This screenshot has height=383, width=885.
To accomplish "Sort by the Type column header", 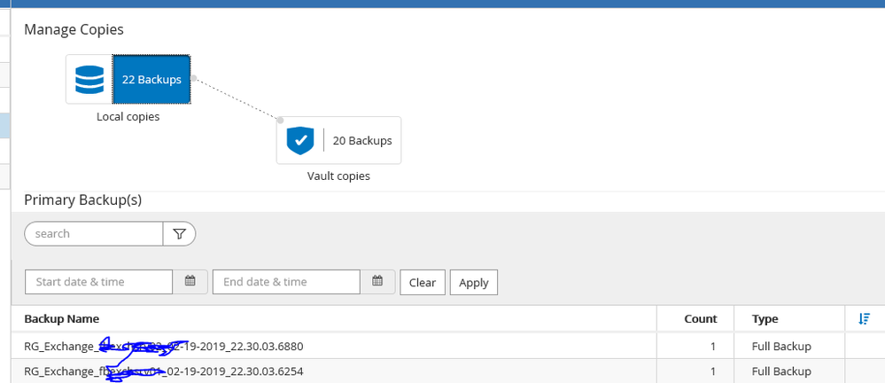I will click(x=765, y=319).
